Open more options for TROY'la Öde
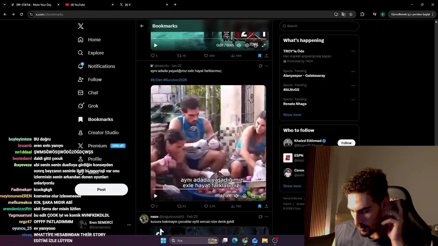Viewport: 438px width, 246px height. pos(353,51)
